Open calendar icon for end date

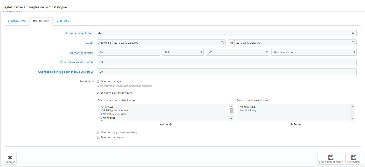click(353, 43)
